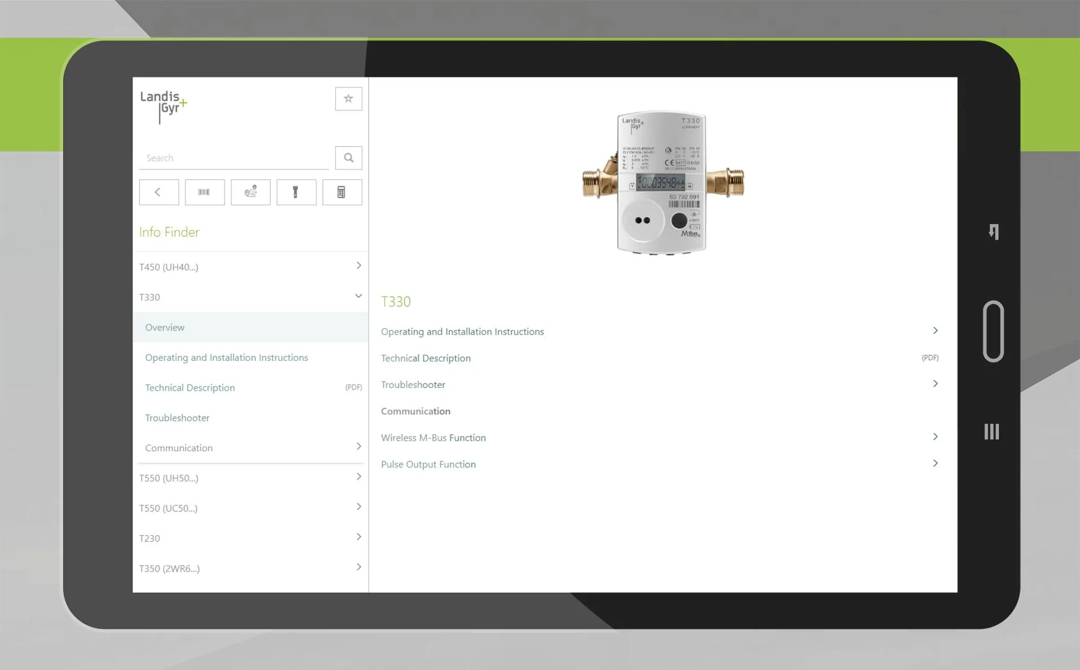
Task: Open main Technical Description link
Action: [x=425, y=358]
